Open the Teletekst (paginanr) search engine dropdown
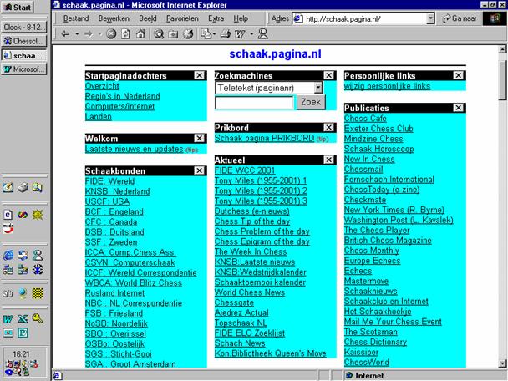Viewport: 508px width, 381px height. tap(318, 88)
